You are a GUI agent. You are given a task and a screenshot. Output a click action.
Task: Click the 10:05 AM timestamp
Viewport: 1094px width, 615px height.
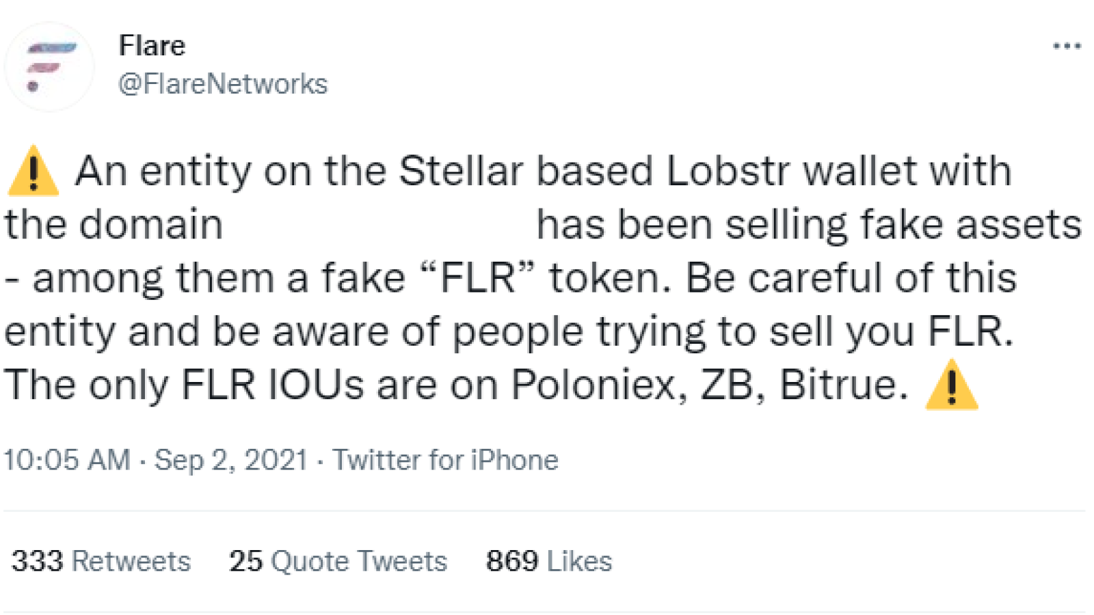pos(67,460)
